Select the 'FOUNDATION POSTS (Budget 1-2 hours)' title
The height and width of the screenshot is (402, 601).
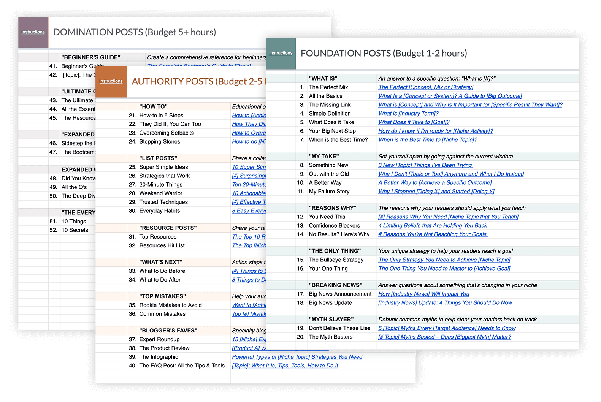(x=384, y=53)
